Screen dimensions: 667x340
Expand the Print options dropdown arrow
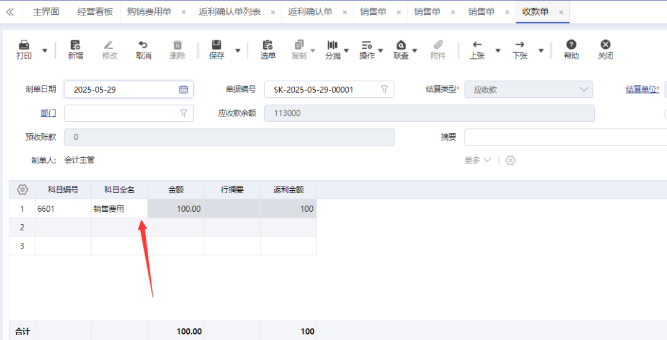(x=45, y=51)
